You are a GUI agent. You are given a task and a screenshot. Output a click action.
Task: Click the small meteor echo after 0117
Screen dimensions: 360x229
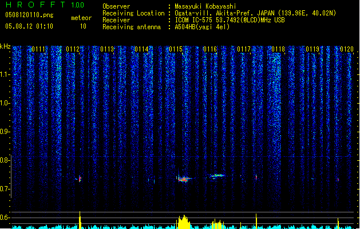pos(256,177)
